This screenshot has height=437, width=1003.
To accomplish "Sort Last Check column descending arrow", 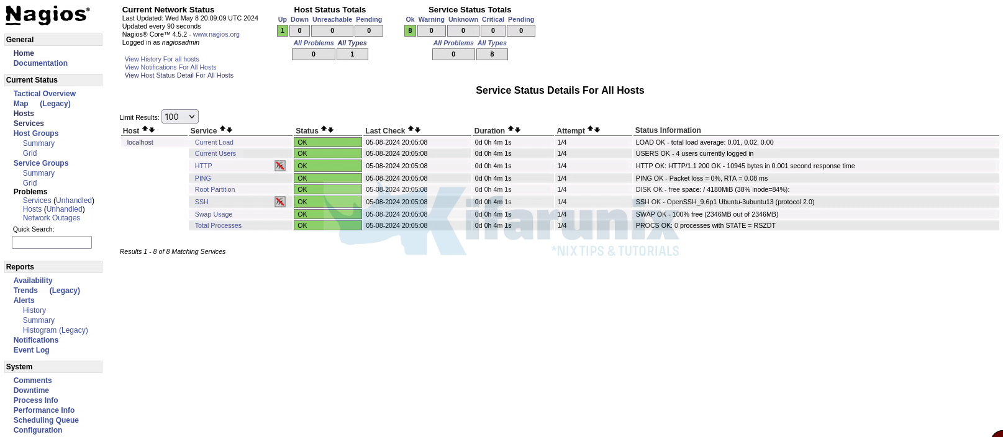I will pos(417,130).
